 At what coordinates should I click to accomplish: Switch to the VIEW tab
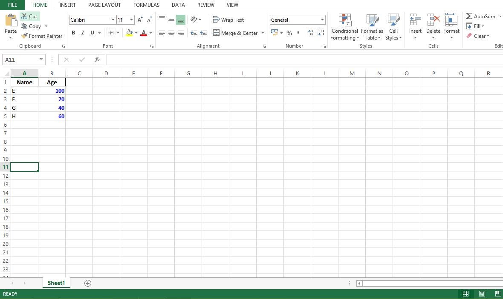[232, 5]
